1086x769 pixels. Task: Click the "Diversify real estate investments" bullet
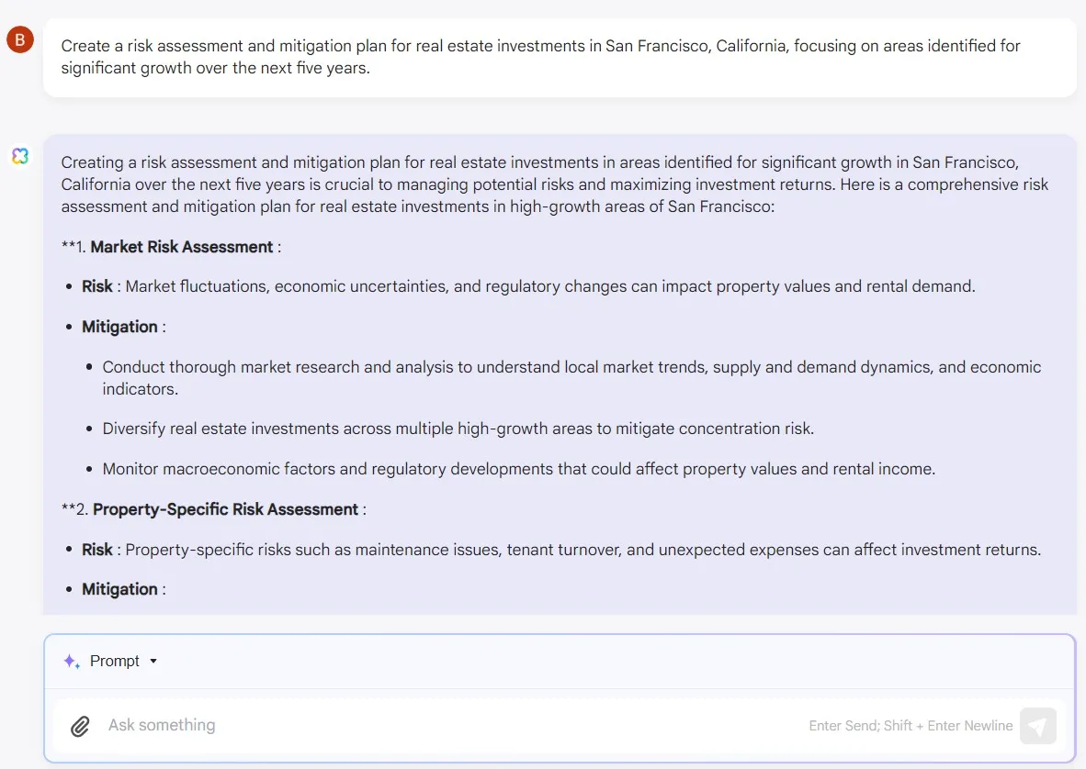tap(458, 429)
